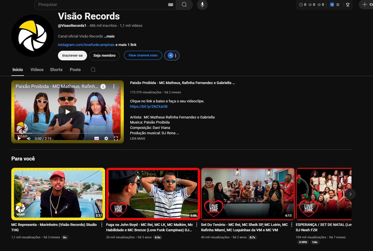Click ESPERANÇA / SET DE NATAL title
This screenshot has height=251, width=373.
click(x=324, y=227)
